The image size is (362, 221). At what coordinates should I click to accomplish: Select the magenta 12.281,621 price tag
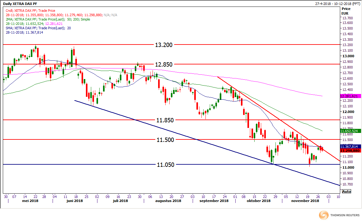pos(350,96)
